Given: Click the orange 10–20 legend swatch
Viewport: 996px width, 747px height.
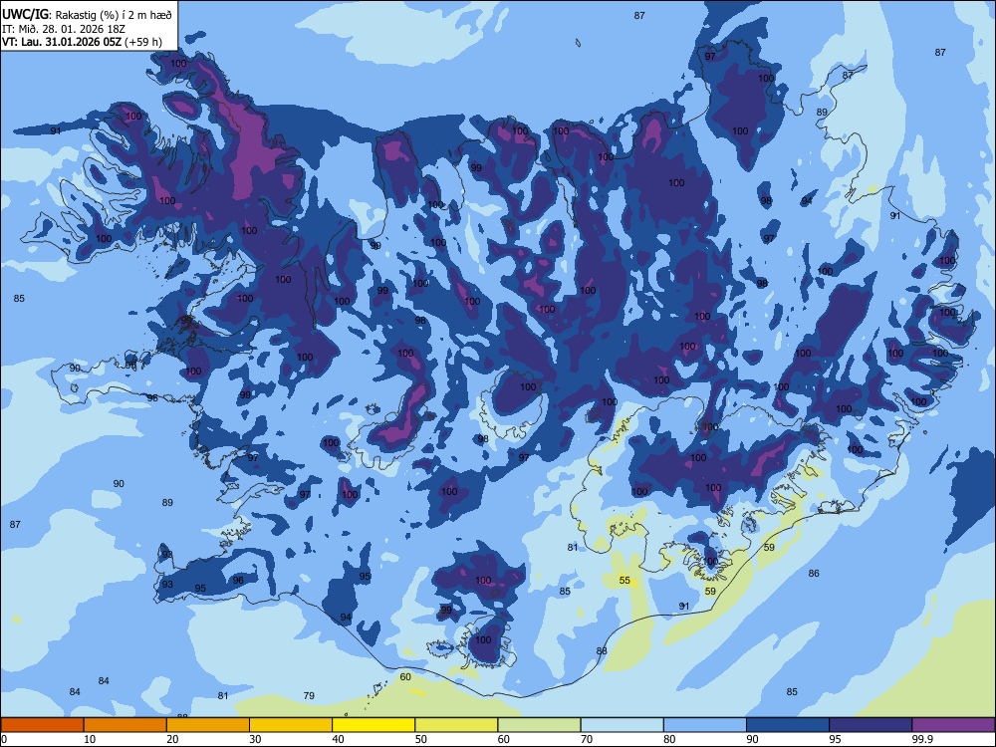Looking at the screenshot, I should [125, 725].
